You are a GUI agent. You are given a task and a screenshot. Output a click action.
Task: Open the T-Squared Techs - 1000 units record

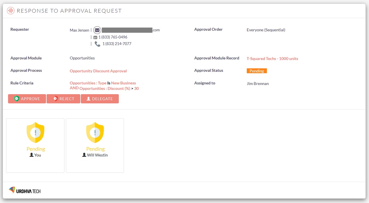point(272,59)
